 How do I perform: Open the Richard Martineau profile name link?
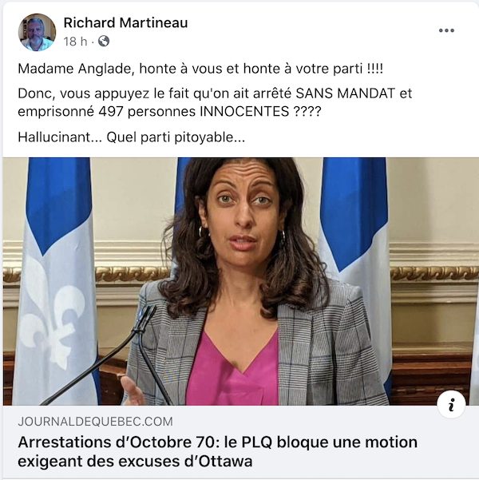coord(125,22)
